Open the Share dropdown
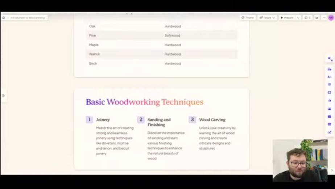 coord(267,18)
